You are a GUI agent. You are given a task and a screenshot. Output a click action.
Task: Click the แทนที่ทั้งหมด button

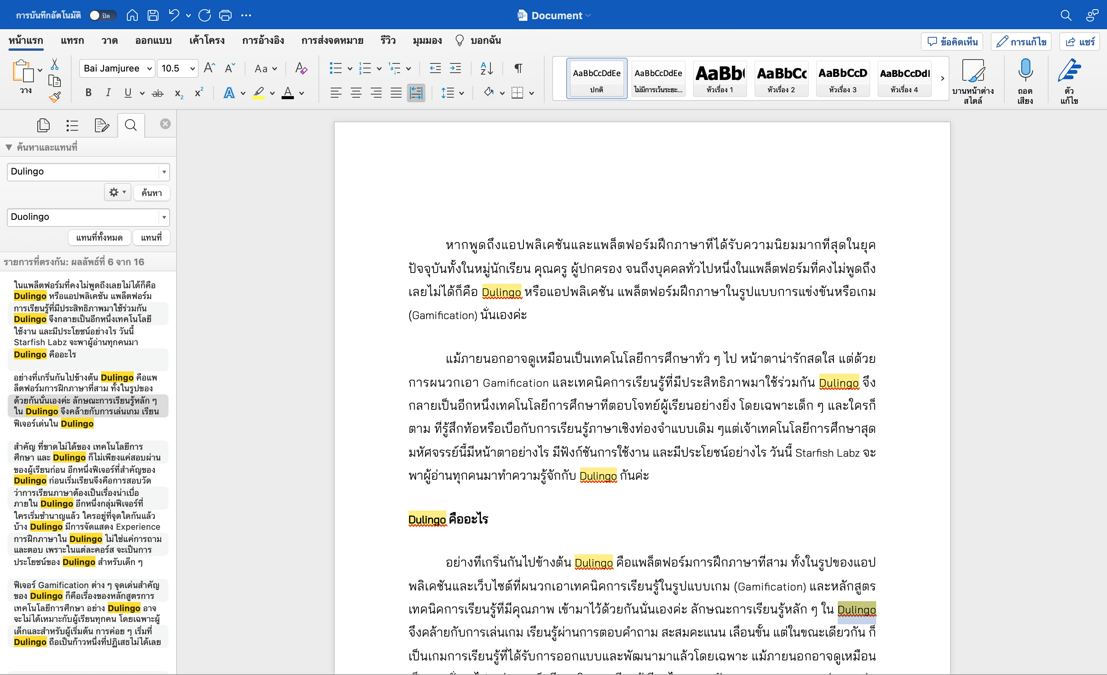tap(99, 238)
